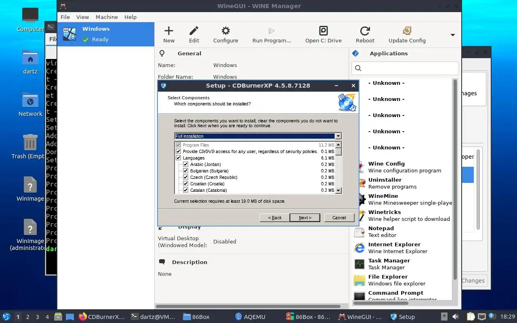This screenshot has height=323, width=517.
Task: Click the volume speaker tray icon
Action: click(x=455, y=317)
